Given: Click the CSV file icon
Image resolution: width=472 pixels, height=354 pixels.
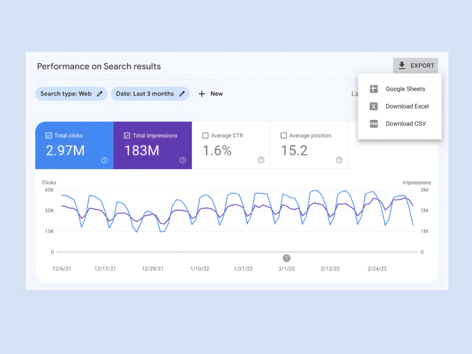Looking at the screenshot, I should pos(373,124).
